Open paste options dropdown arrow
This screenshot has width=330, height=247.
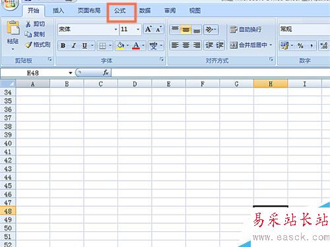coord(13,49)
